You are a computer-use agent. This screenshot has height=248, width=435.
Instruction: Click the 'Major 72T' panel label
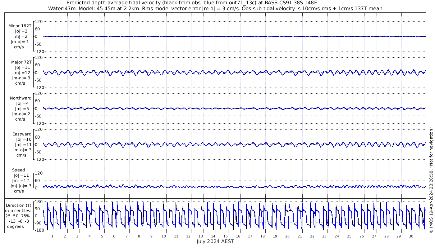(21, 62)
